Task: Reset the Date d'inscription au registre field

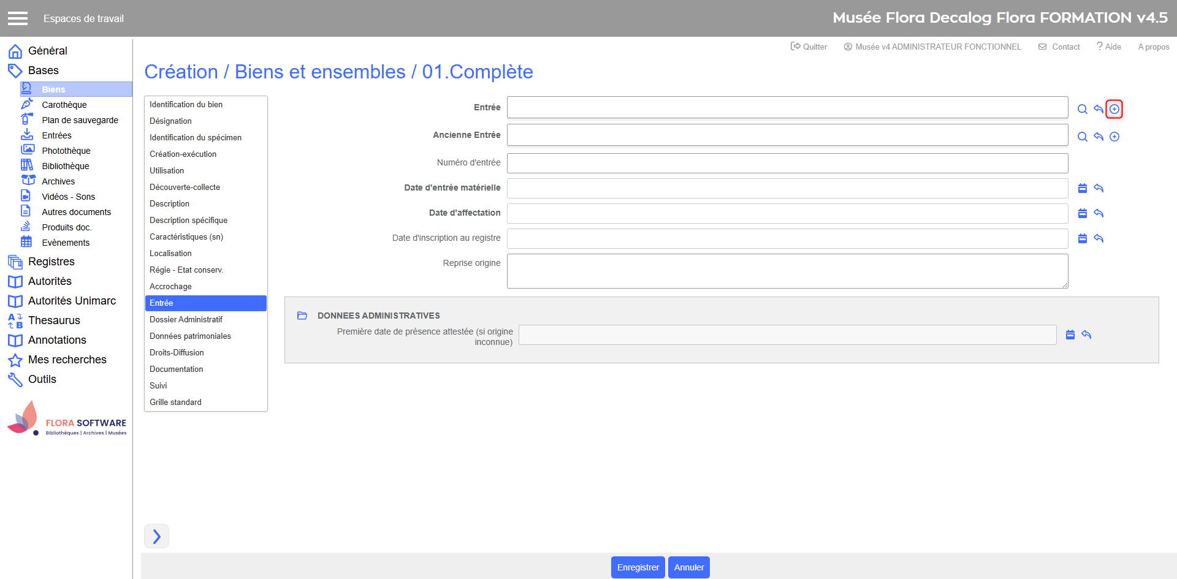Action: point(1098,238)
